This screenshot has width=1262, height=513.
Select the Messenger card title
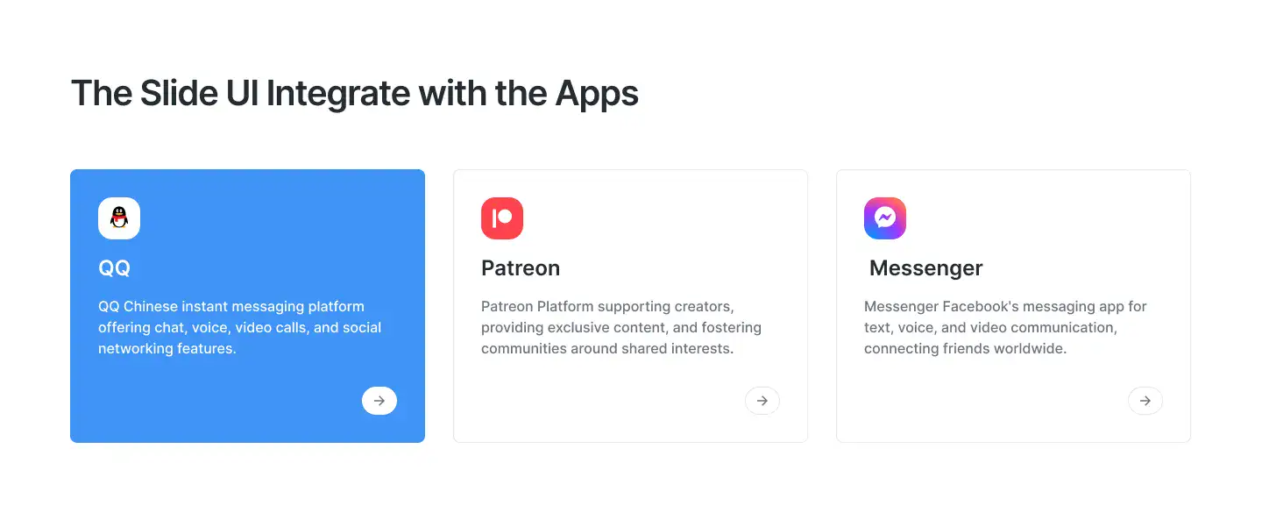point(926,268)
